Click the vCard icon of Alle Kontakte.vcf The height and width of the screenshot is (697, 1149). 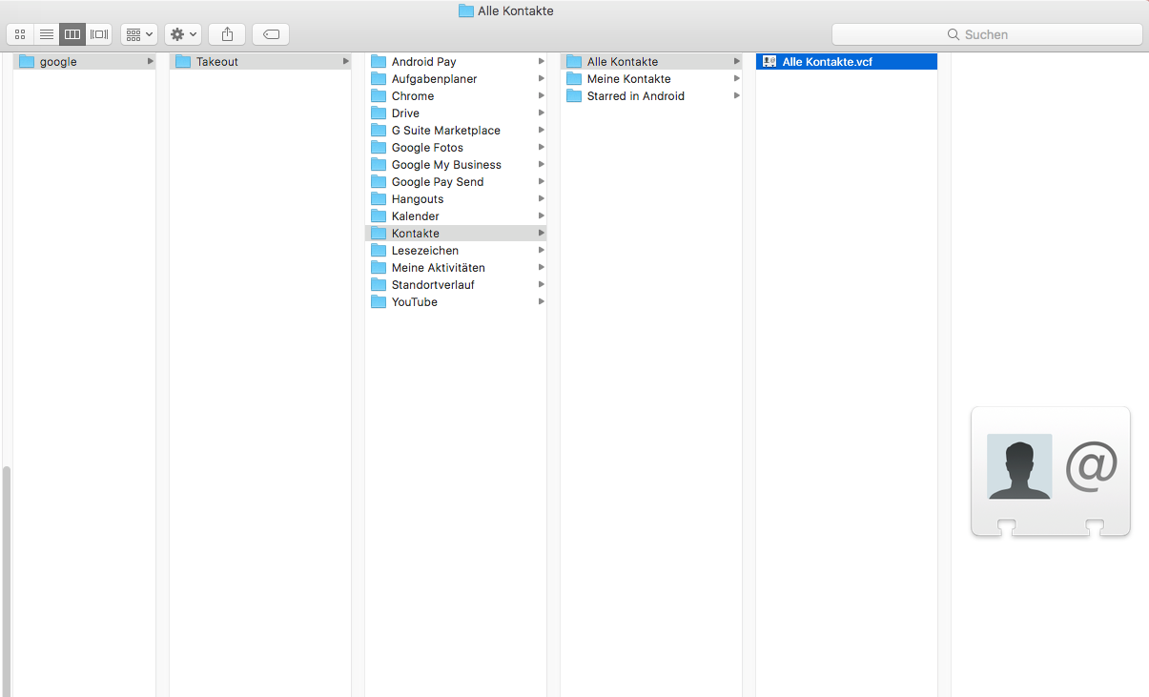tap(769, 61)
